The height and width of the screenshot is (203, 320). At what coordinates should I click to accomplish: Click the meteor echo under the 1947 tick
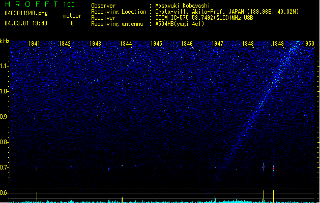215,167
